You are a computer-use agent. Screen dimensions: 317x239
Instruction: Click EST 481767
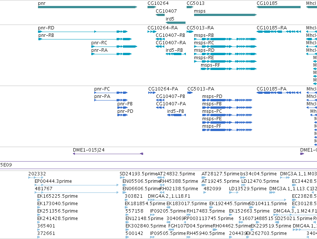(77, 192)
